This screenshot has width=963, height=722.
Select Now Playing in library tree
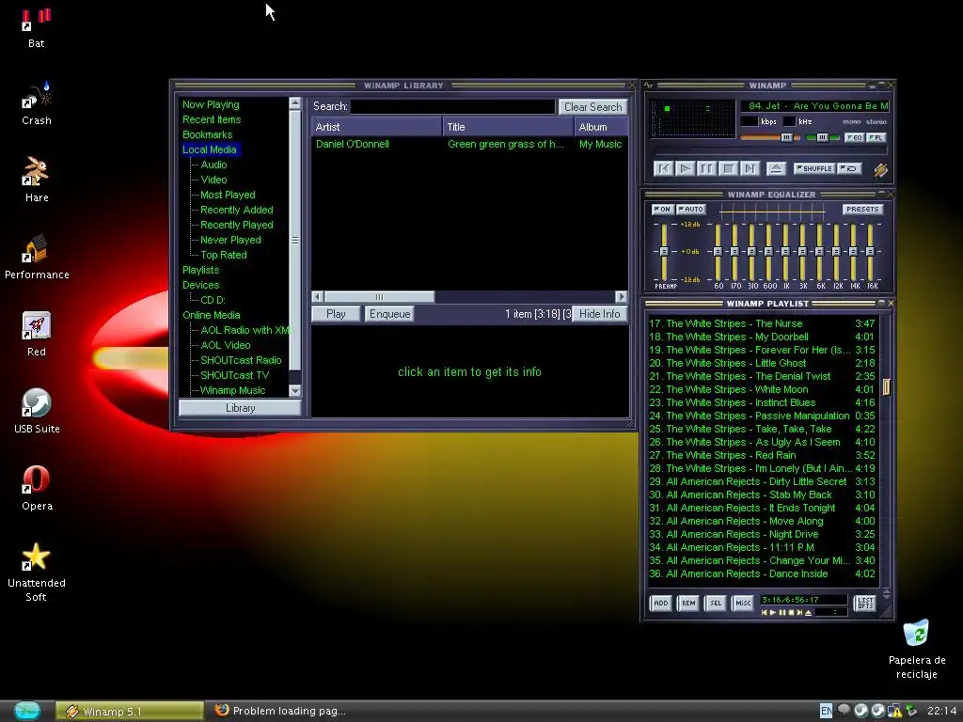(211, 104)
